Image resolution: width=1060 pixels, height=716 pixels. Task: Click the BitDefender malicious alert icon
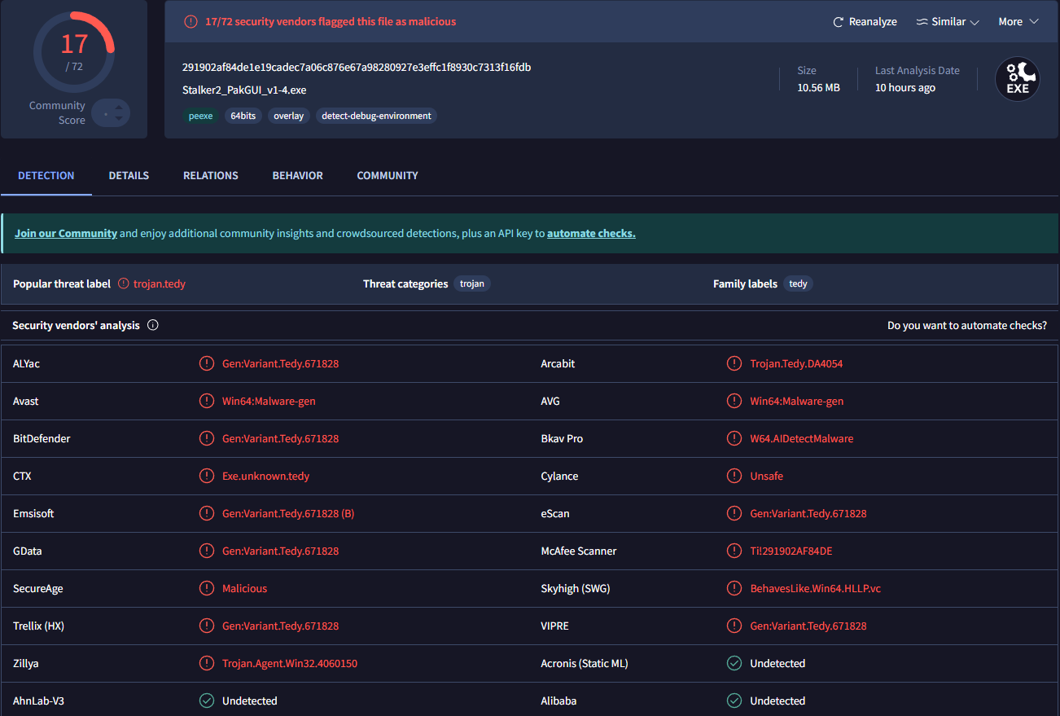tap(207, 438)
